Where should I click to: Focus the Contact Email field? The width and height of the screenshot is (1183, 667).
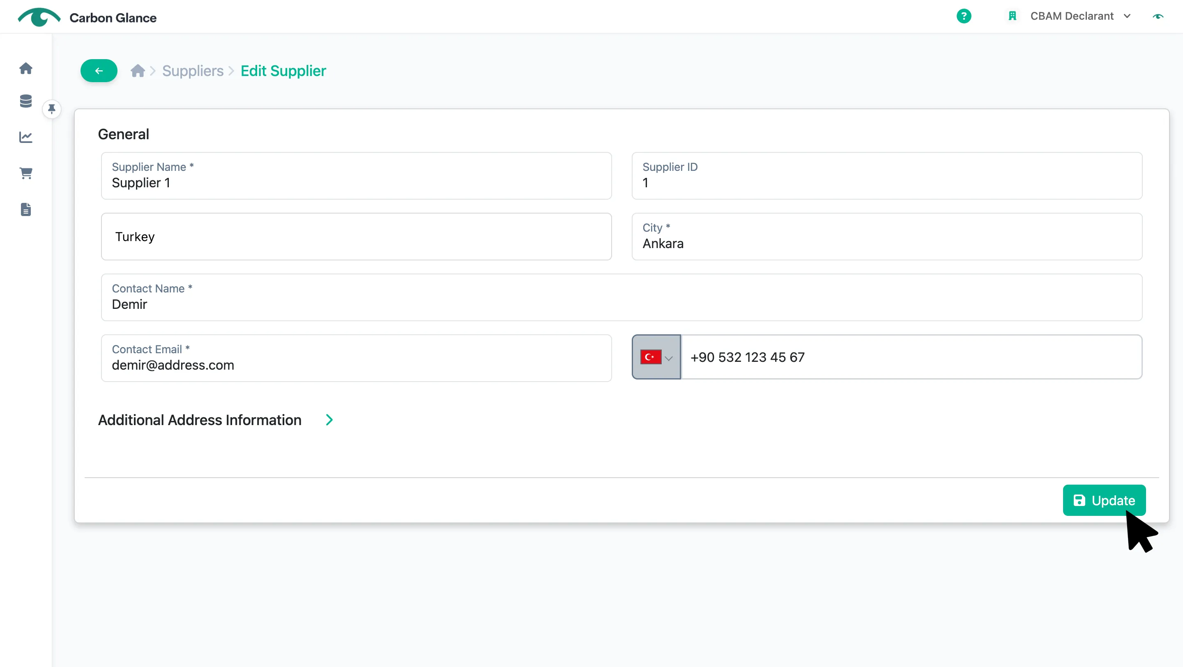click(x=357, y=358)
